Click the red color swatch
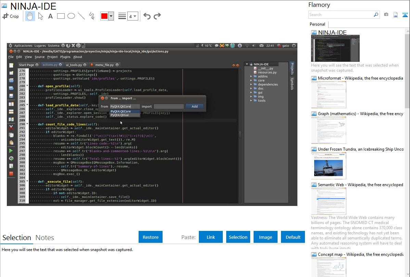410x277 pixels. pyautogui.click(x=104, y=16)
